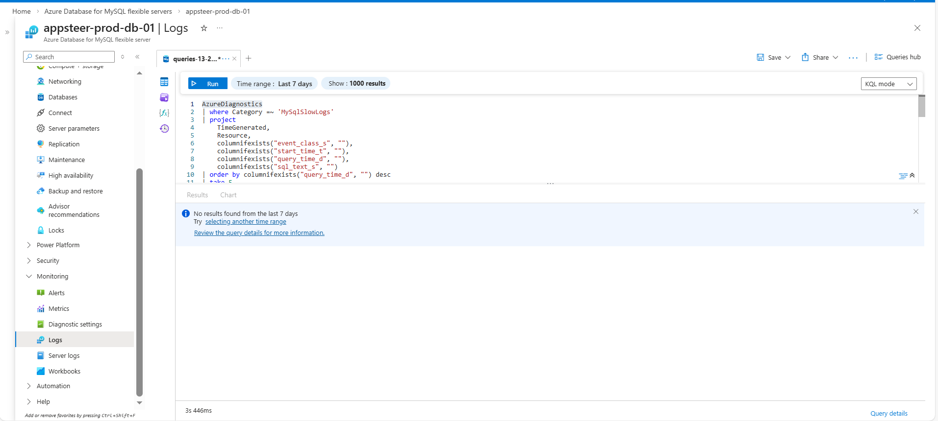Click Diagnostic settings icon

pyautogui.click(x=41, y=324)
